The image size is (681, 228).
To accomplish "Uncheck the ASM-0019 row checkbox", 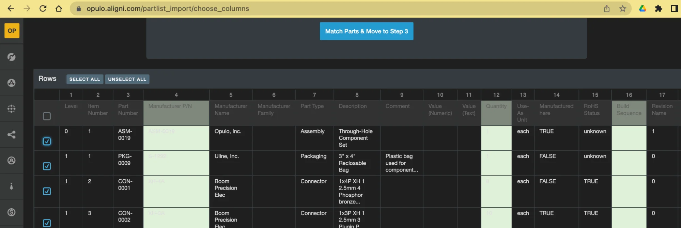I will coord(47,141).
